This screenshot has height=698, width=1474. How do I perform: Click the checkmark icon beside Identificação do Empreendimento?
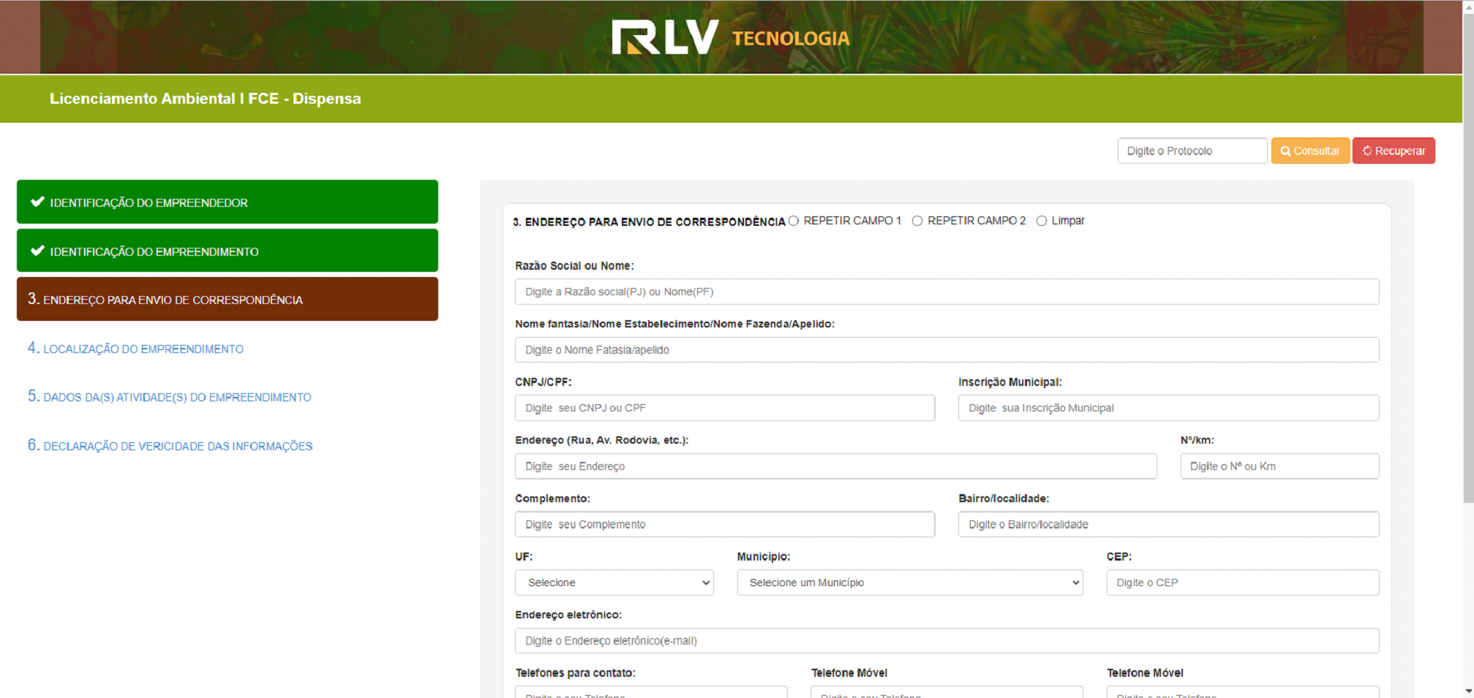click(37, 251)
